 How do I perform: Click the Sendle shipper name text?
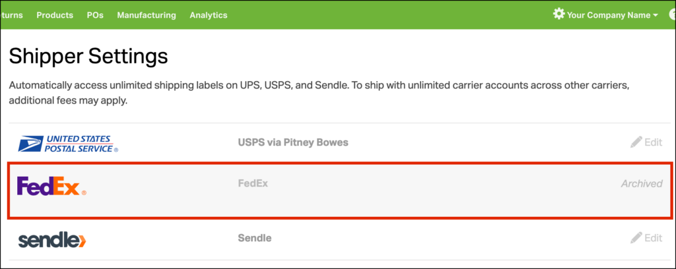254,237
